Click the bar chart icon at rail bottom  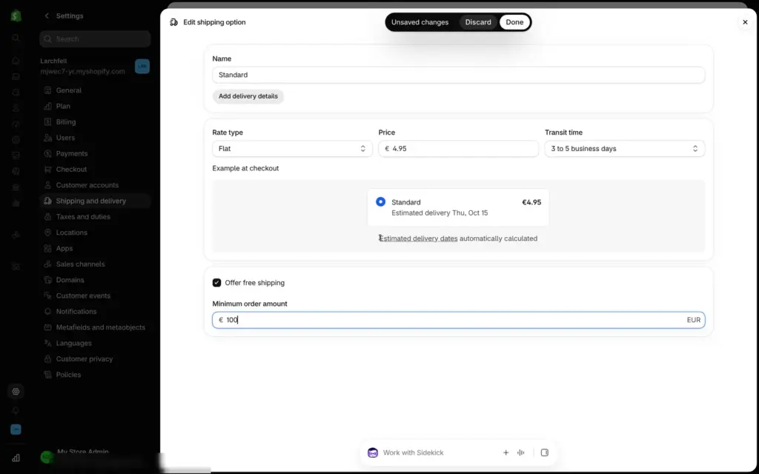[x=16, y=458]
